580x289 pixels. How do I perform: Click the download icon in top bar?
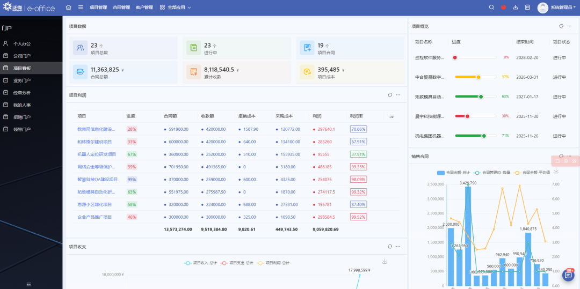pyautogui.click(x=516, y=8)
